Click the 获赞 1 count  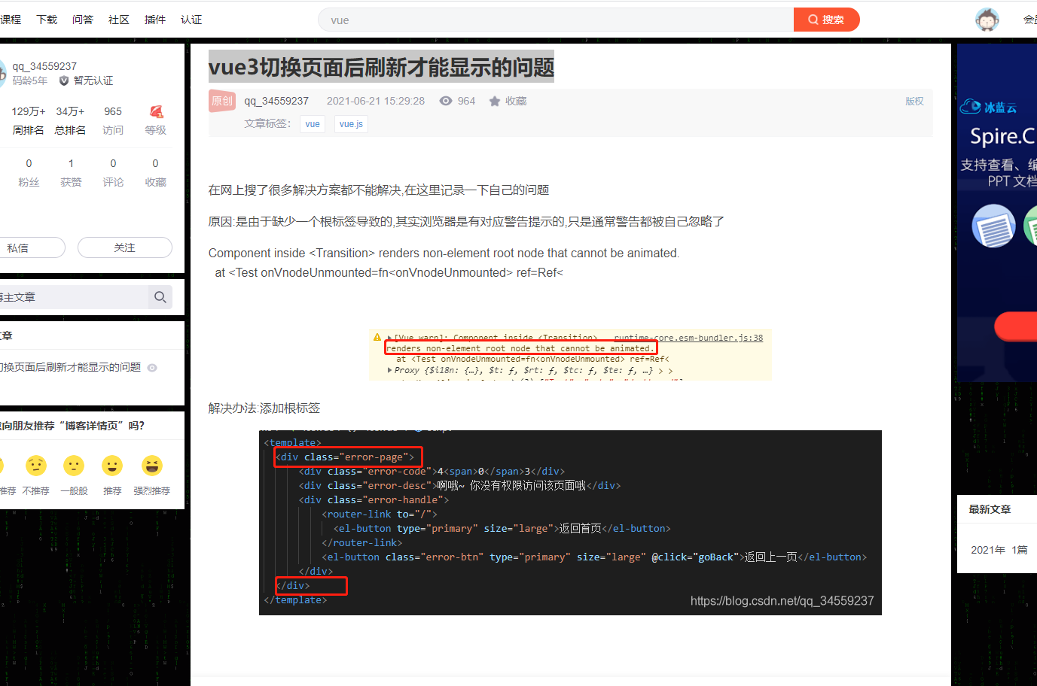tap(71, 172)
